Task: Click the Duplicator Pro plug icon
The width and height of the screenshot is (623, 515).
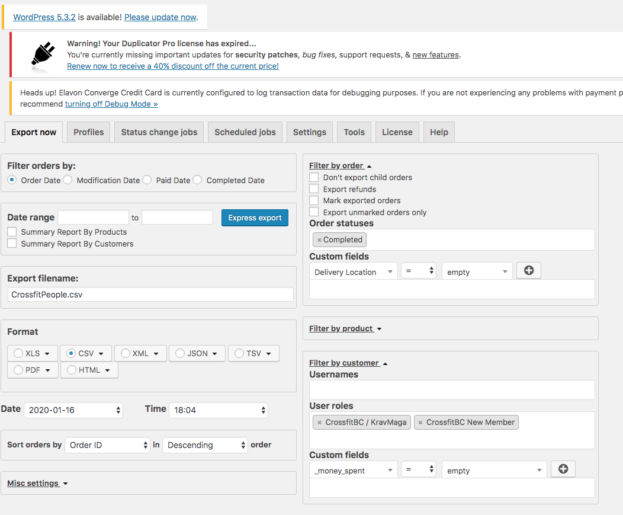Action: pyautogui.click(x=43, y=54)
